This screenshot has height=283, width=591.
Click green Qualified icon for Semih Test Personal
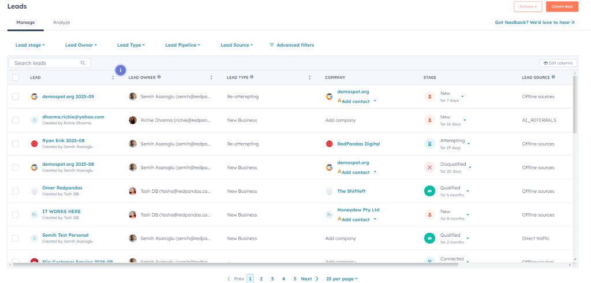[x=429, y=239]
